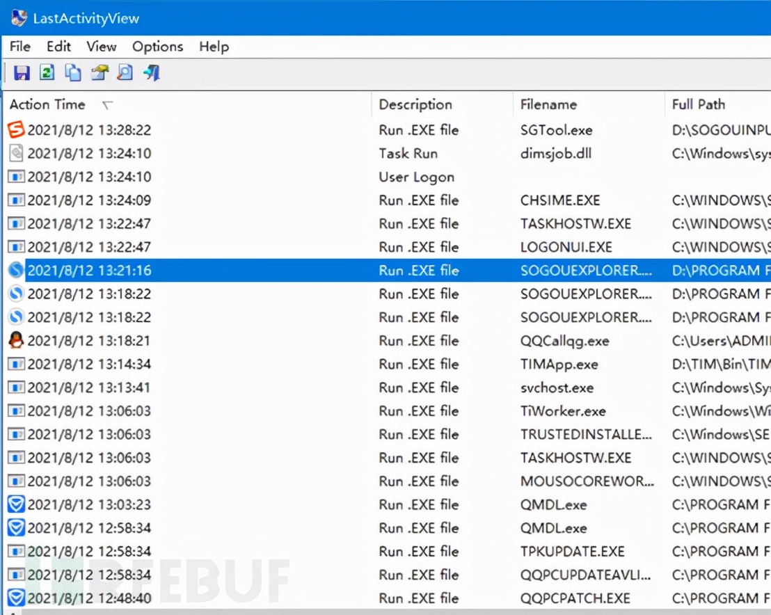This screenshot has width=771, height=615.
Task: Sort by the Full Path column header
Action: (699, 105)
